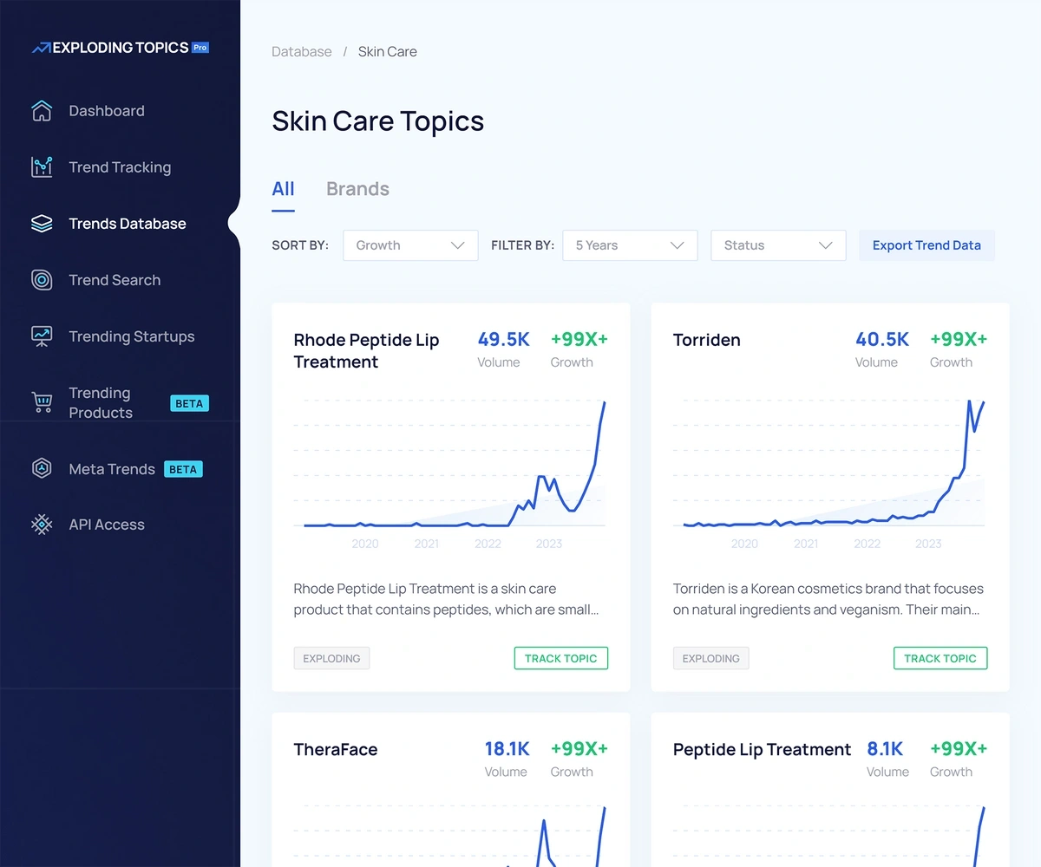Click the Trends Database layers icon

42,224
